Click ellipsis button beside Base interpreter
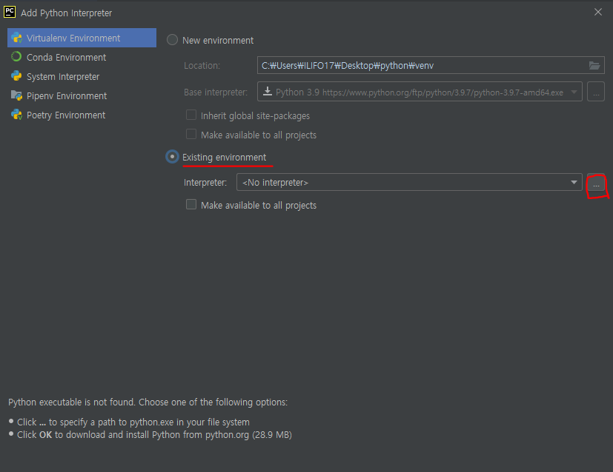The image size is (613, 472). pos(596,92)
